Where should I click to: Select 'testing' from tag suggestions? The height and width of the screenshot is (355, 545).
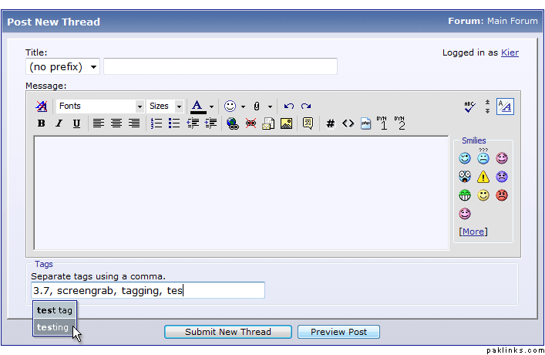pos(54,327)
